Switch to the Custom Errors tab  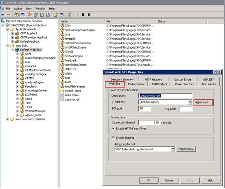(x=183, y=79)
